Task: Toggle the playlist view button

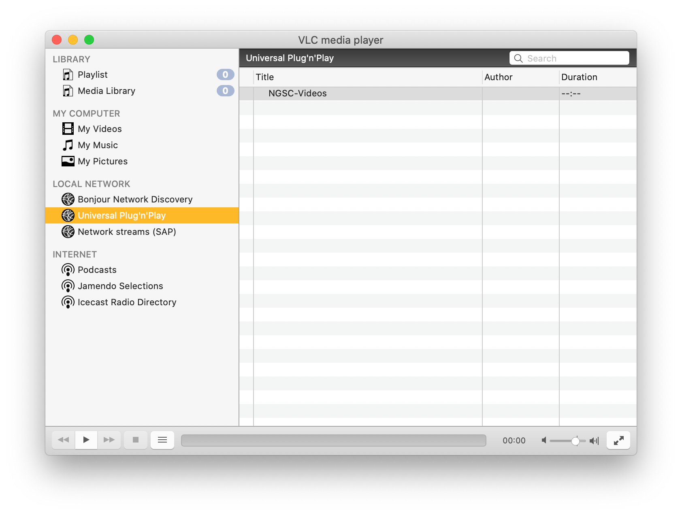Action: coord(162,440)
